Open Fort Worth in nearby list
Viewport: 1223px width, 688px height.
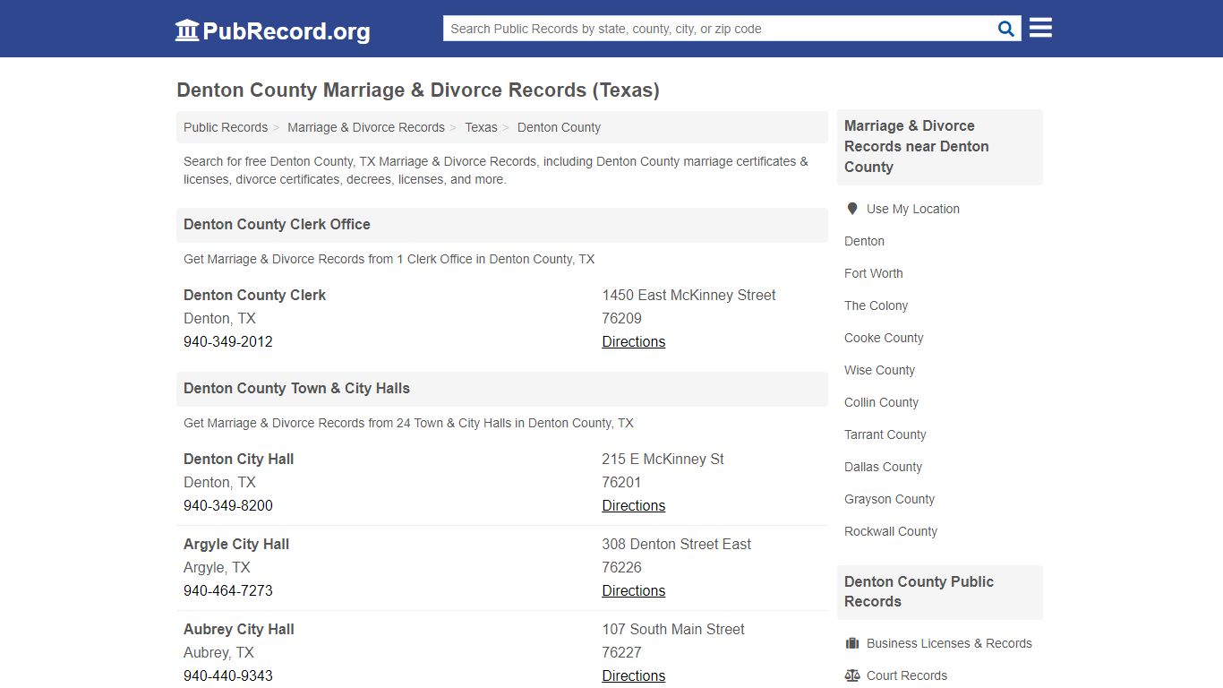(x=874, y=273)
